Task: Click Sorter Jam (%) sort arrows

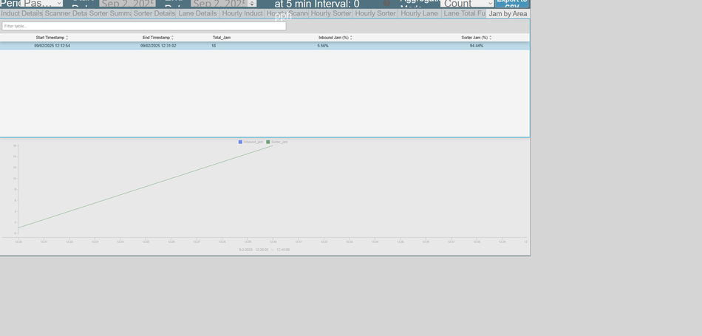Action: [x=490, y=38]
